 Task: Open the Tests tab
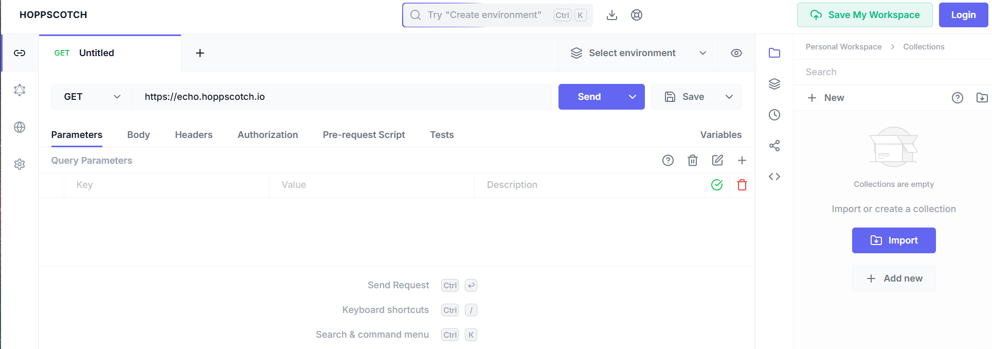click(x=442, y=135)
